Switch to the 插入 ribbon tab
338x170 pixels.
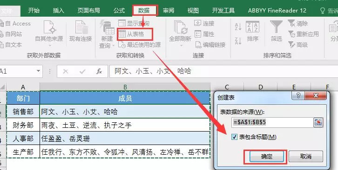click(59, 11)
